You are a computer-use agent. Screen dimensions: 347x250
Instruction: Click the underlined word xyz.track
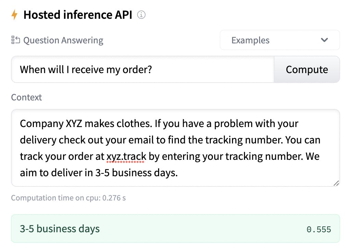click(126, 156)
